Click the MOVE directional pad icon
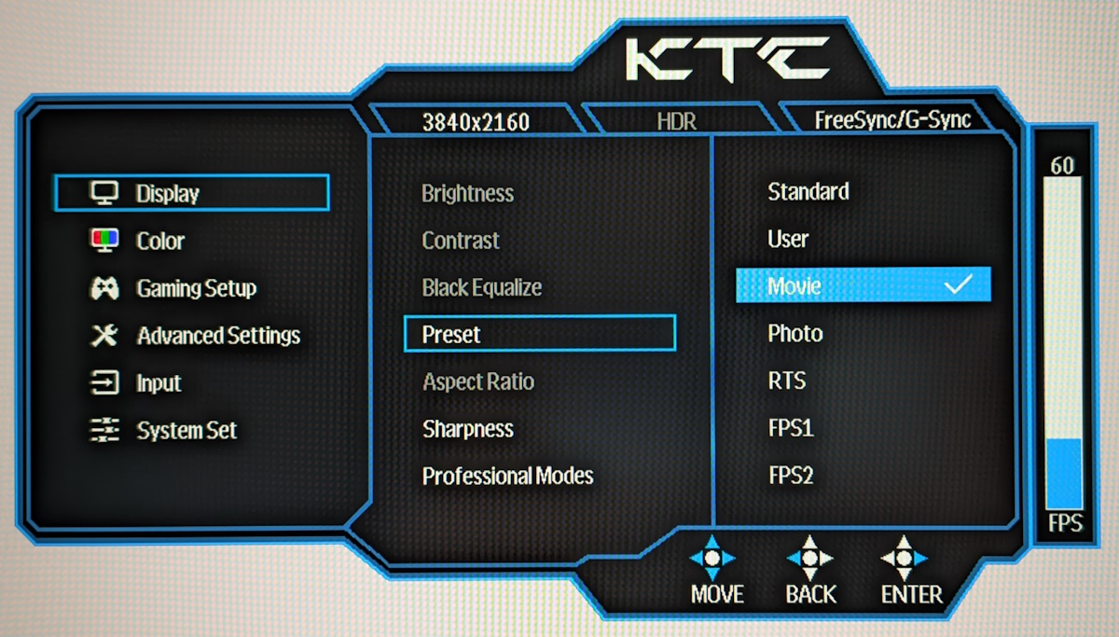1119x637 pixels. [712, 558]
